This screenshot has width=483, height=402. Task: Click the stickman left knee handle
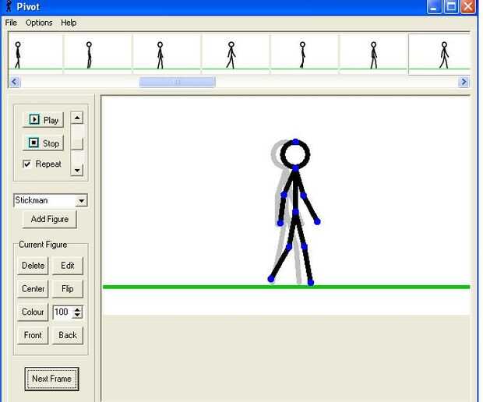[x=289, y=247]
